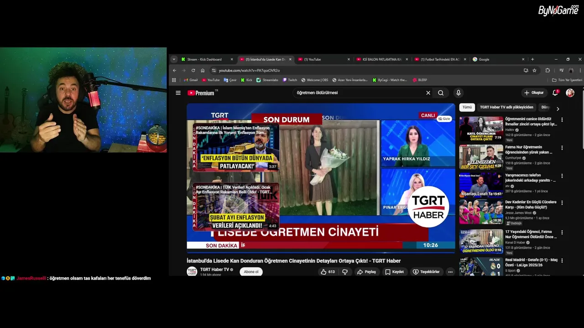Screen dimensions: 584x328
Task: Open the TGRT Haber TV channel avatar
Action: coord(192,272)
